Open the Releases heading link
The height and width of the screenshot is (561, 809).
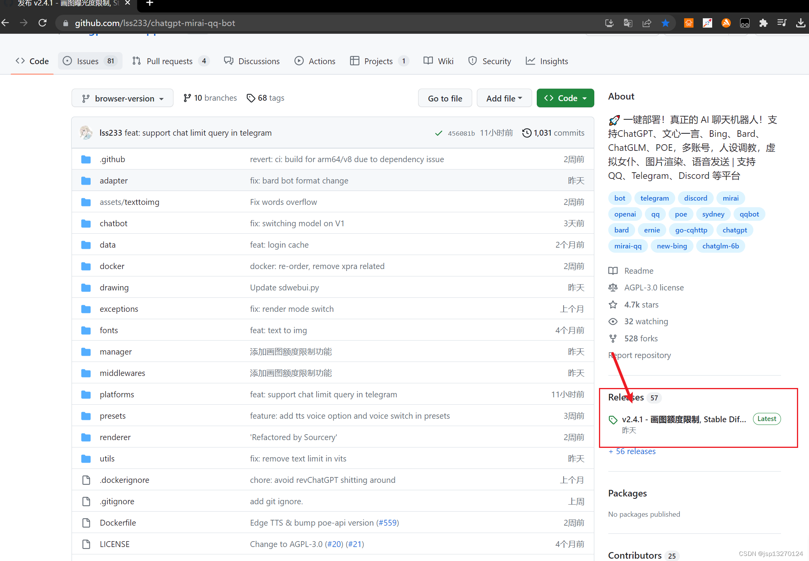pos(626,397)
